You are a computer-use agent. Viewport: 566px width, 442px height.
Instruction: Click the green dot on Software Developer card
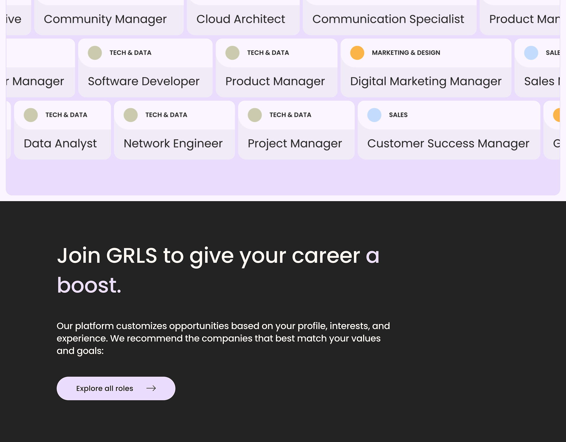pyautogui.click(x=95, y=53)
